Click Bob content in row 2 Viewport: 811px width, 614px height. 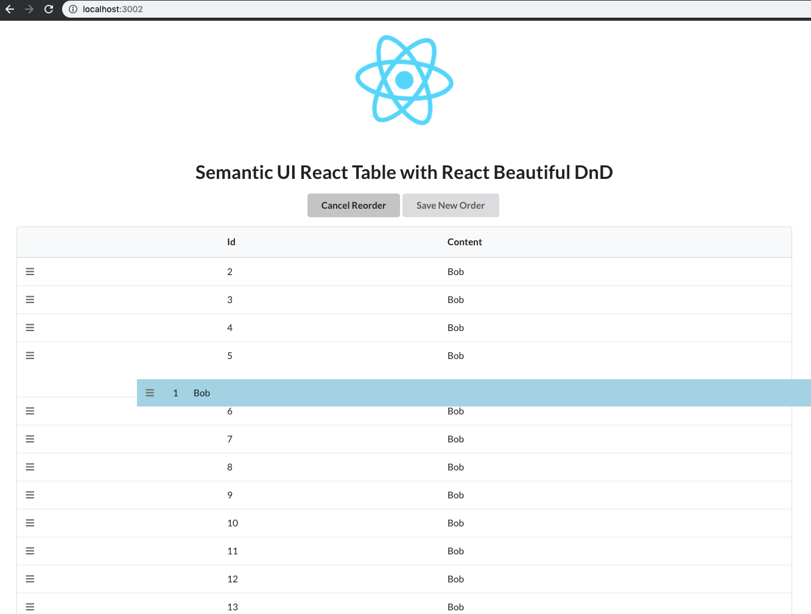[455, 271]
